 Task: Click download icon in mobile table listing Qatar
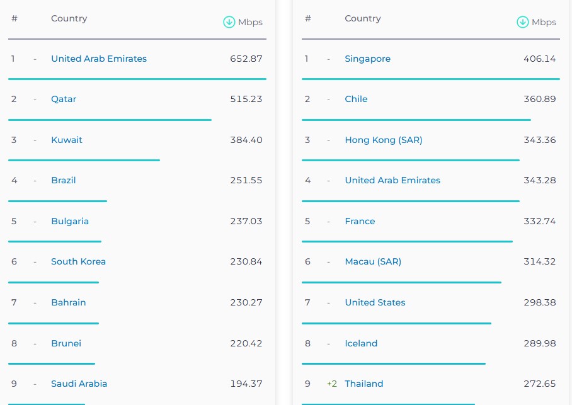229,22
